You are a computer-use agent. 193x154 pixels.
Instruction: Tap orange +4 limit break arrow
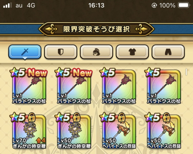pos(41,141)
